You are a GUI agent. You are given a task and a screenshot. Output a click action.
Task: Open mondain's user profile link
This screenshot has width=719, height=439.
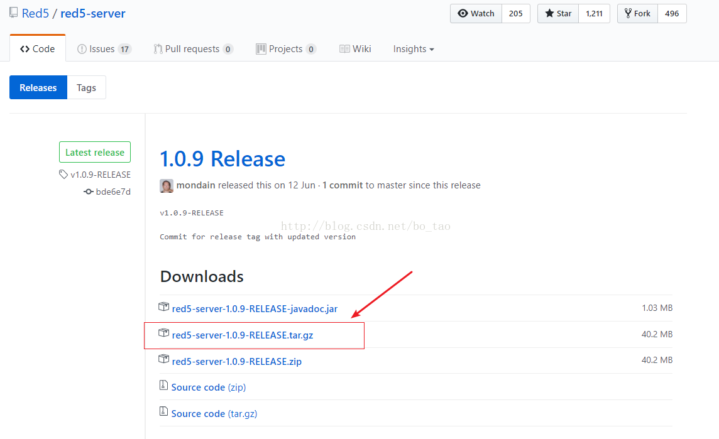(x=196, y=185)
